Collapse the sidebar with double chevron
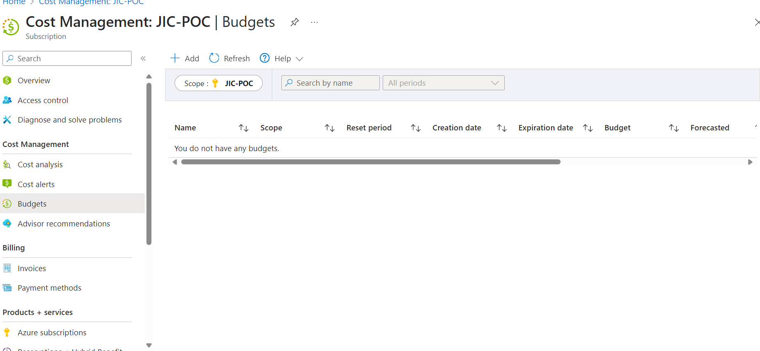Screen dimensions: 760x351 [x=143, y=58]
